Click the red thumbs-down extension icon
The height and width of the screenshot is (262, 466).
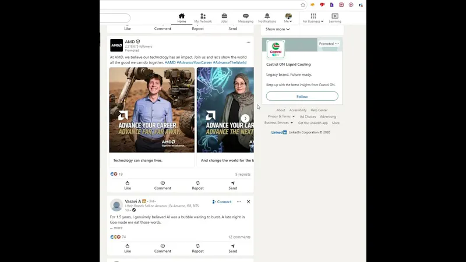click(322, 5)
